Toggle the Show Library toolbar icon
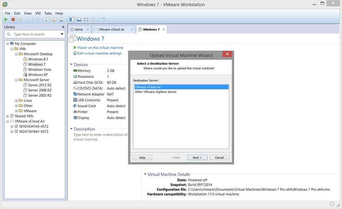 click(72, 19)
